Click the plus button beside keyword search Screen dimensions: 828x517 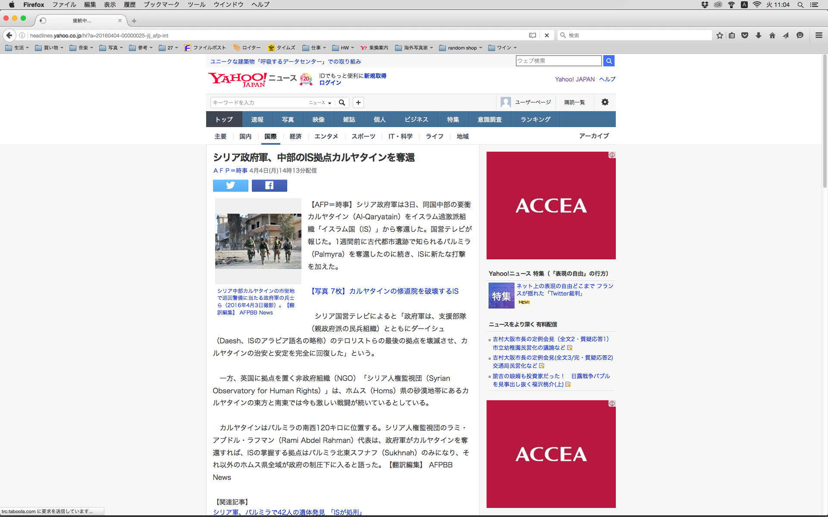coord(358,103)
